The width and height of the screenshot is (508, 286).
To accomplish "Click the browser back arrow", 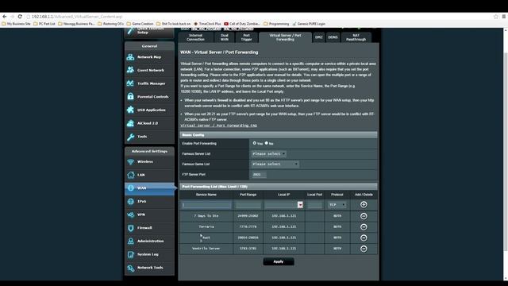I will tap(5, 16).
